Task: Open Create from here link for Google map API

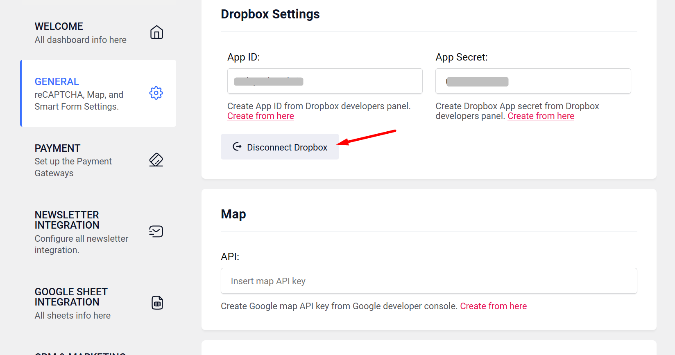Action: click(x=493, y=306)
